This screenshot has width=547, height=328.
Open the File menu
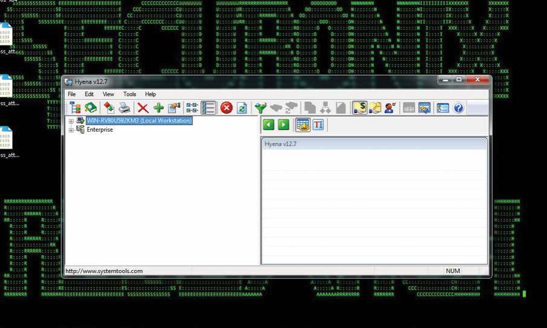(x=72, y=94)
